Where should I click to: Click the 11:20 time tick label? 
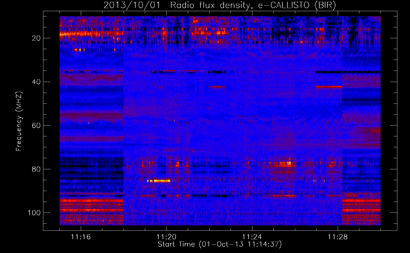coord(166,237)
